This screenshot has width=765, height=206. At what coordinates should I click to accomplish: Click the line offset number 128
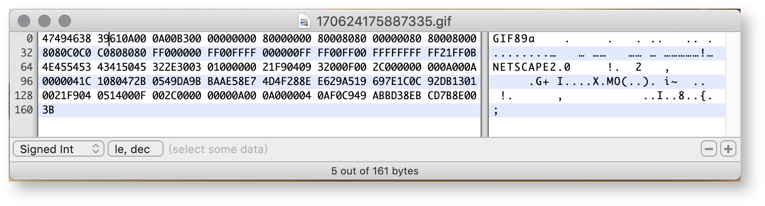click(x=24, y=96)
